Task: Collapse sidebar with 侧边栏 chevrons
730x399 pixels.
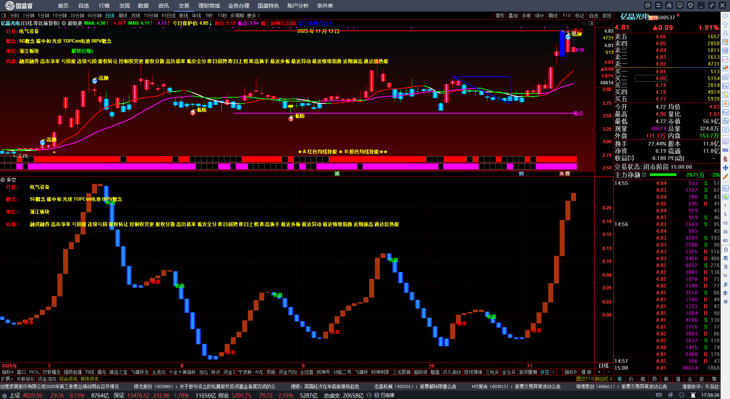Action: tap(604, 379)
